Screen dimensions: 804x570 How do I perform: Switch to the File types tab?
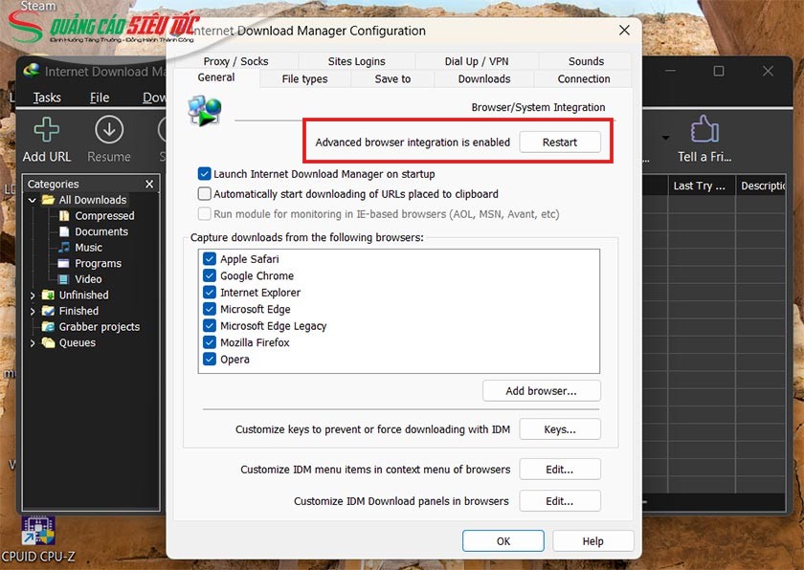coord(304,79)
